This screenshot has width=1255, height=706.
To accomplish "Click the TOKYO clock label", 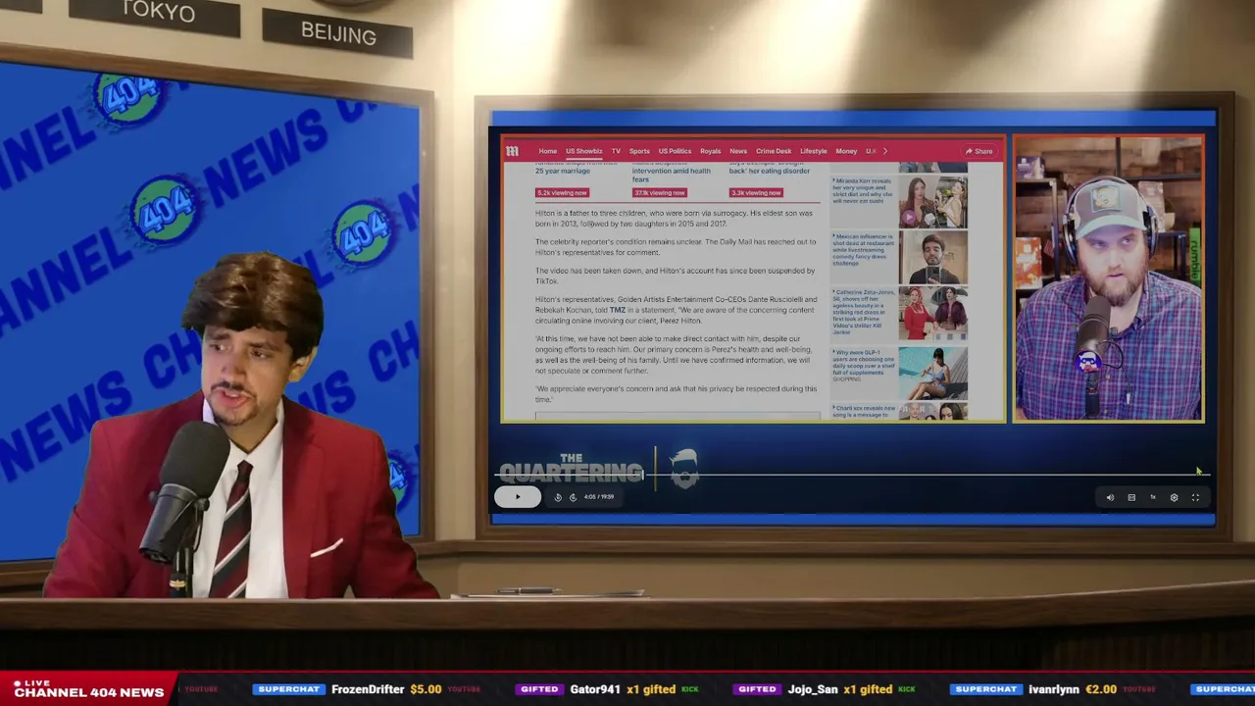I will pyautogui.click(x=158, y=12).
